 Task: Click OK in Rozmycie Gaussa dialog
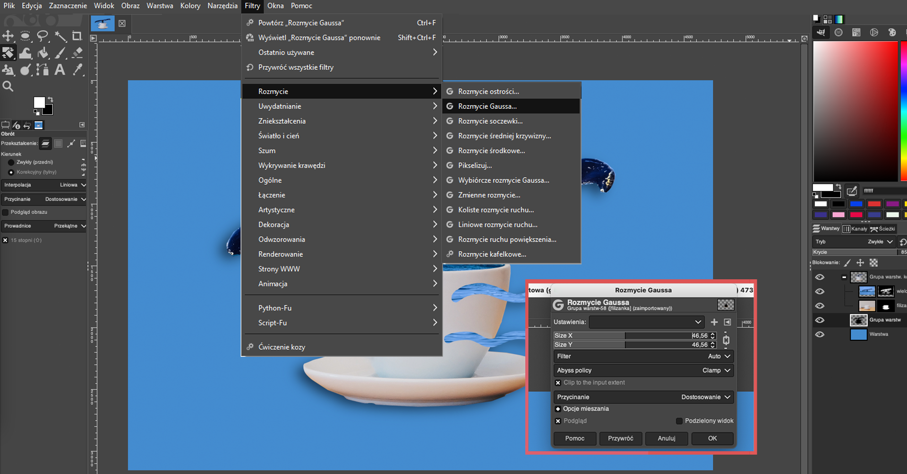point(712,439)
